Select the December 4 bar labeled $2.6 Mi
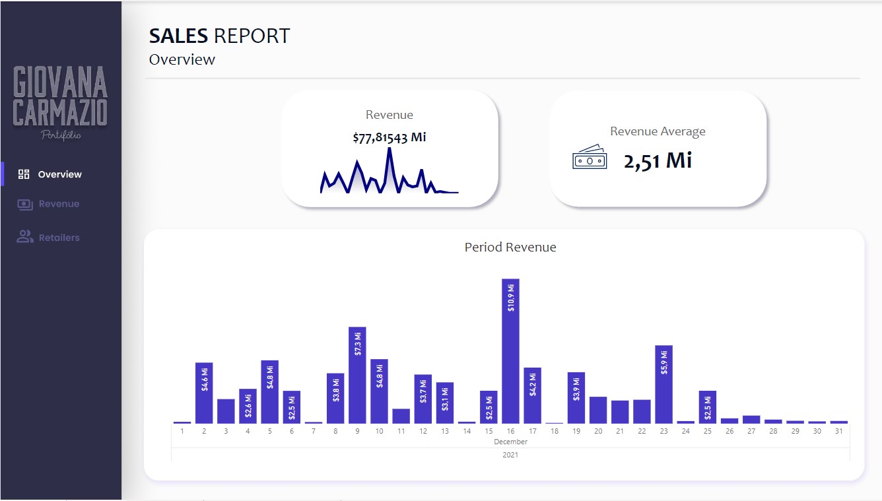The height and width of the screenshot is (501, 882). (248, 406)
